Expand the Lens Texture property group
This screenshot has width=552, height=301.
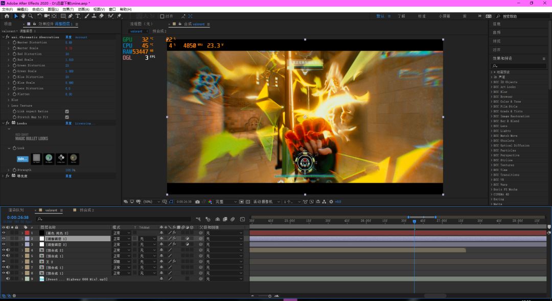tap(9, 106)
